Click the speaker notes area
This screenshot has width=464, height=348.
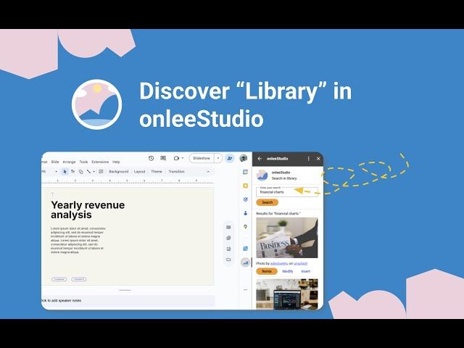click(128, 300)
